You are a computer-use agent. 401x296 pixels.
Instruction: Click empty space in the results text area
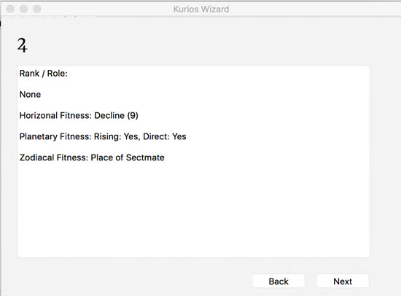[x=193, y=210]
